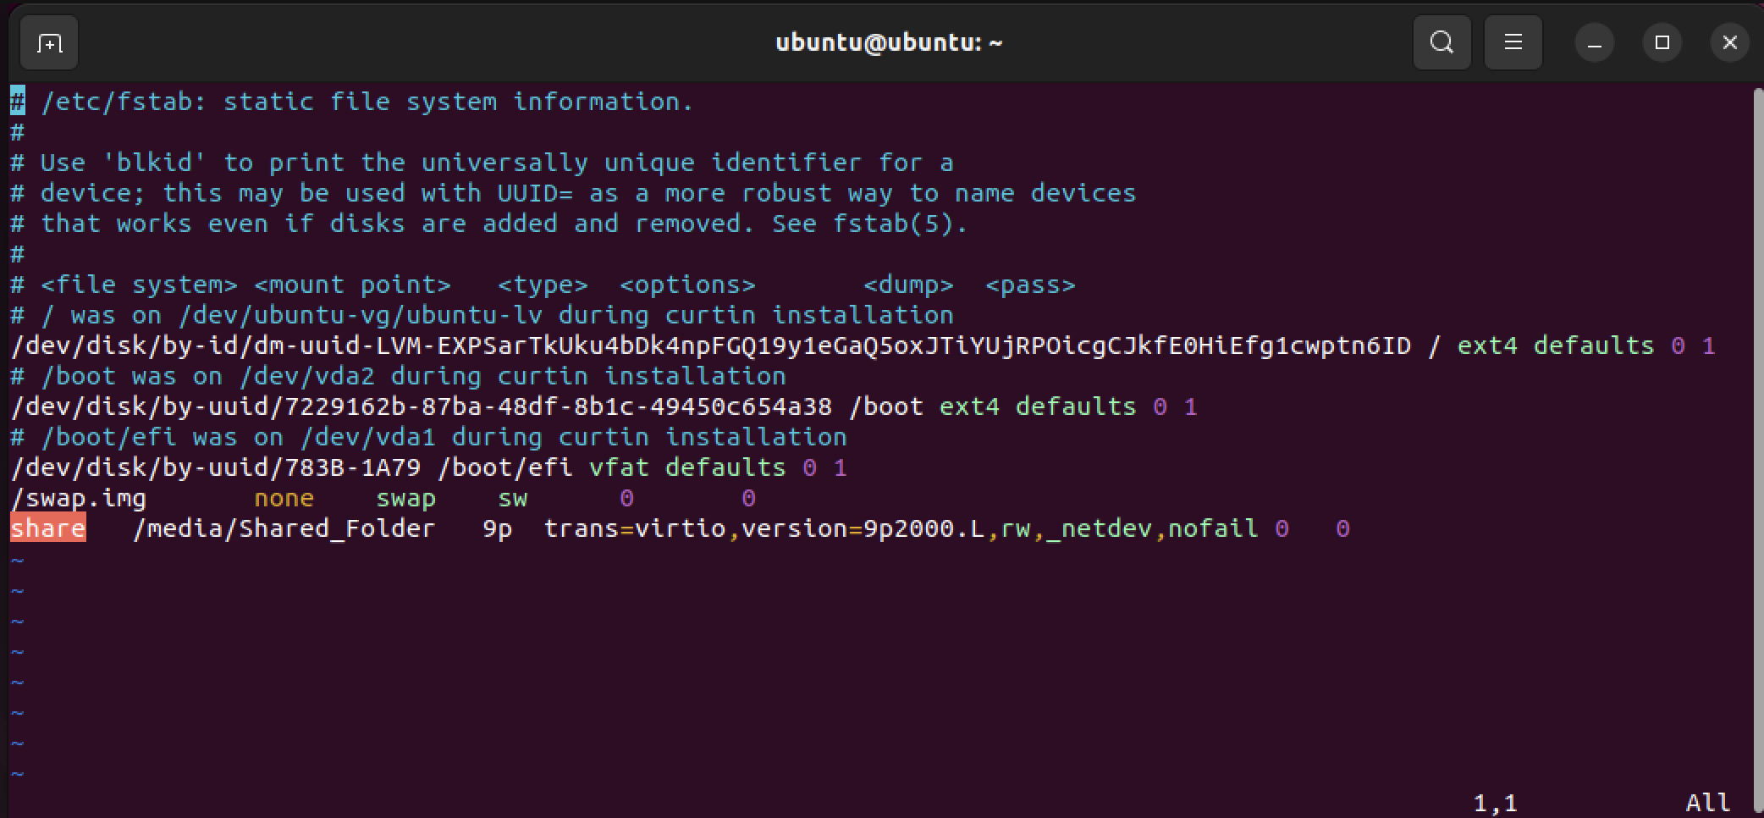Screen dimensions: 1764x818
Task: Click the 'nofail' mount option
Action: [1213, 528]
